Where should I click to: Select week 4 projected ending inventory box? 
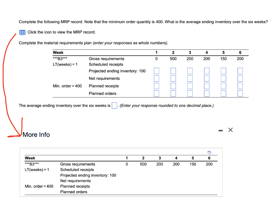coord(207,71)
